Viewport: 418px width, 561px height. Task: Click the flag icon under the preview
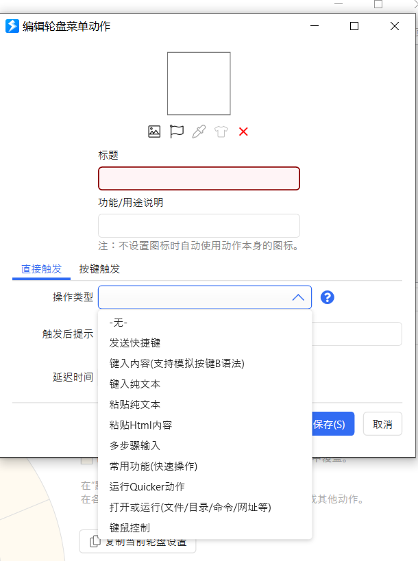coord(177,132)
